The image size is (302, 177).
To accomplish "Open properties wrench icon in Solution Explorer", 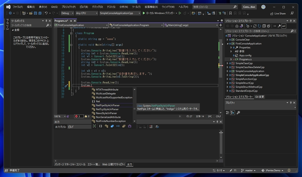I will click(x=279, y=26).
